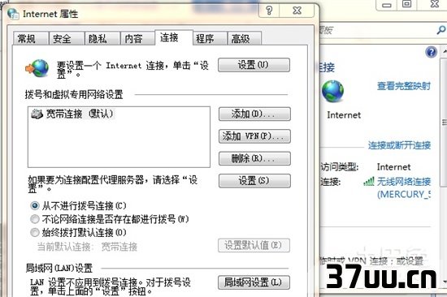Click the Internet 属性 title bar icon
Screen dimensions: 447x297
click(13, 13)
